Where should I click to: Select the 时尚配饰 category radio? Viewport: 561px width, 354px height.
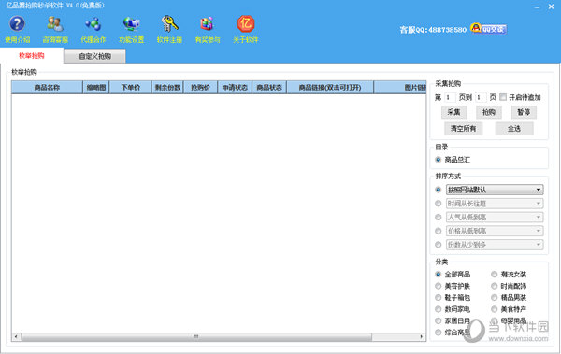point(494,286)
